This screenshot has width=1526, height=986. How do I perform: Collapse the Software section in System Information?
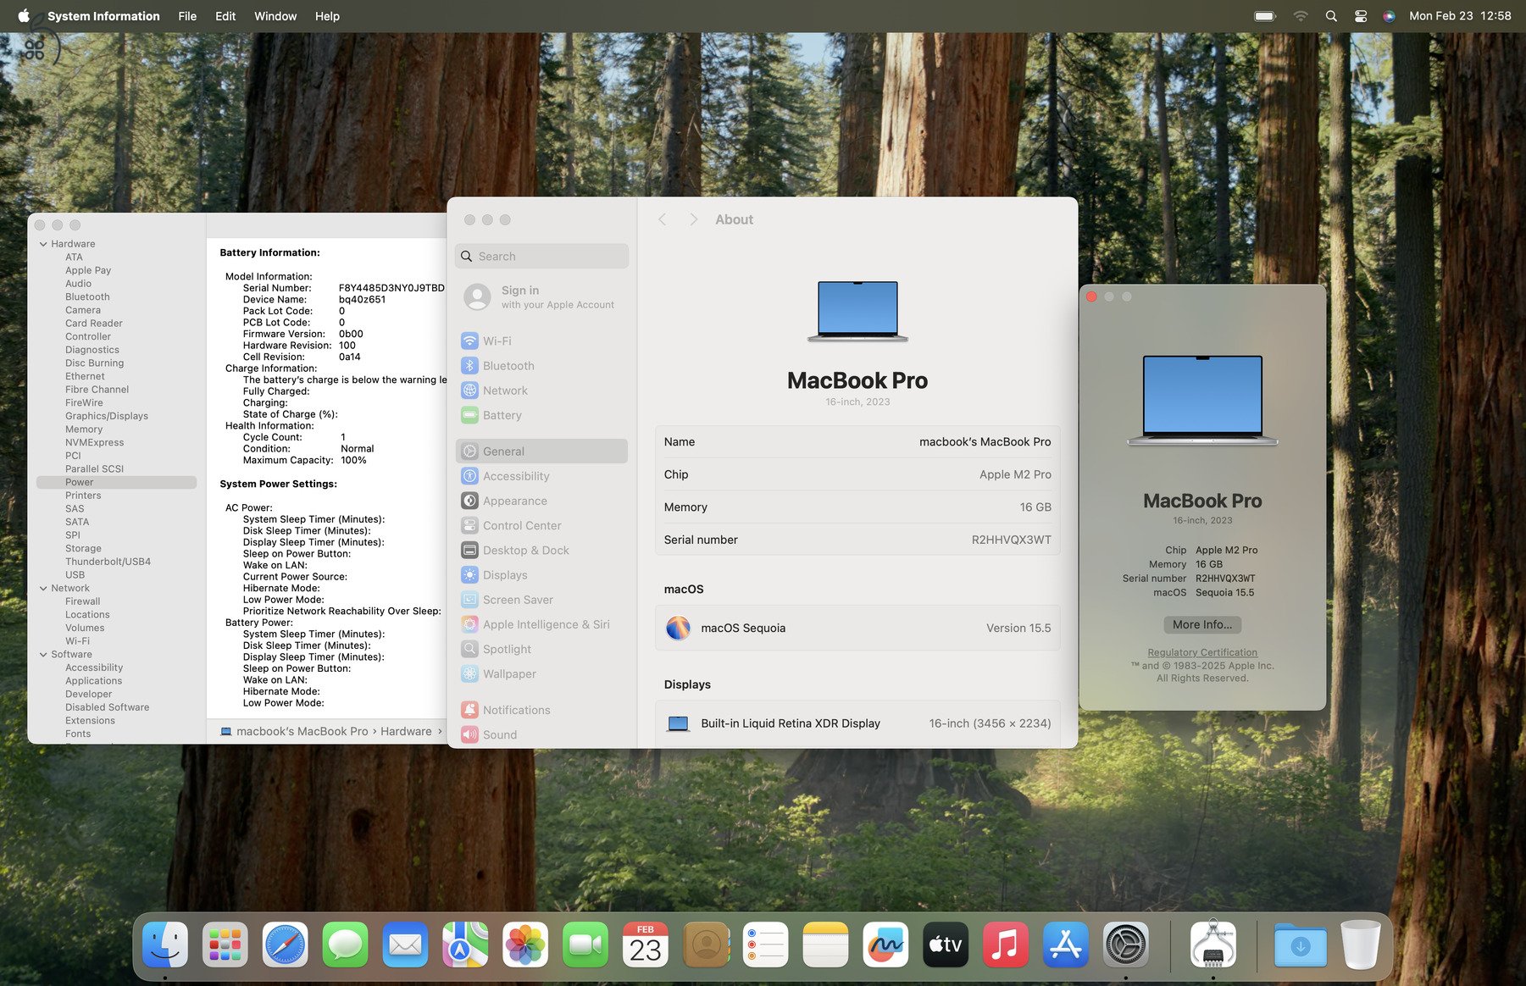pos(43,654)
